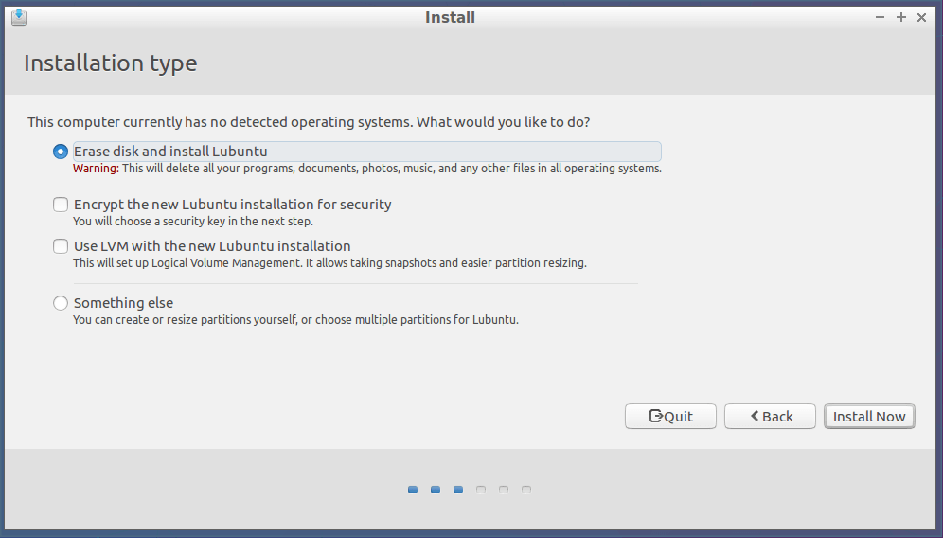Image resolution: width=943 pixels, height=538 pixels.
Task: Minimize the Install window
Action: click(880, 17)
